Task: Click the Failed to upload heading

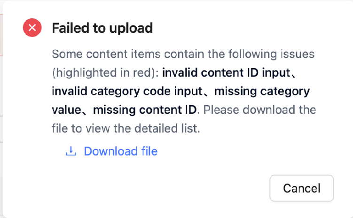Action: pos(102,28)
